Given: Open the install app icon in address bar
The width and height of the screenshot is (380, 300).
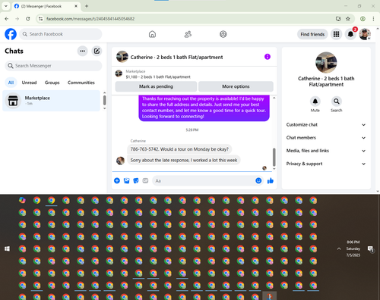Looking at the screenshot, I should tap(338, 19).
